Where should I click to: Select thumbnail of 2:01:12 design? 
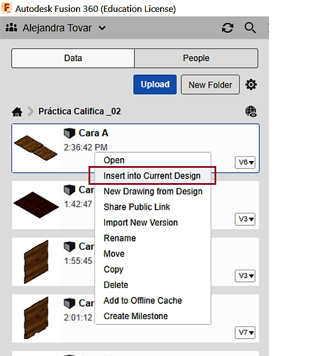(x=36, y=319)
